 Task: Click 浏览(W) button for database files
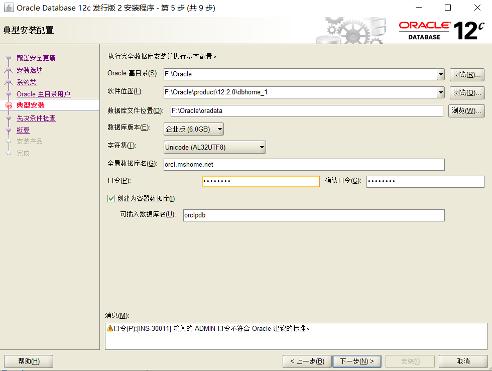click(x=466, y=111)
